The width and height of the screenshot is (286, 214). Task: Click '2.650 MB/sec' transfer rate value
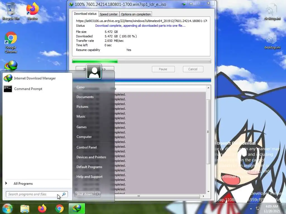pyautogui.click(x=114, y=41)
